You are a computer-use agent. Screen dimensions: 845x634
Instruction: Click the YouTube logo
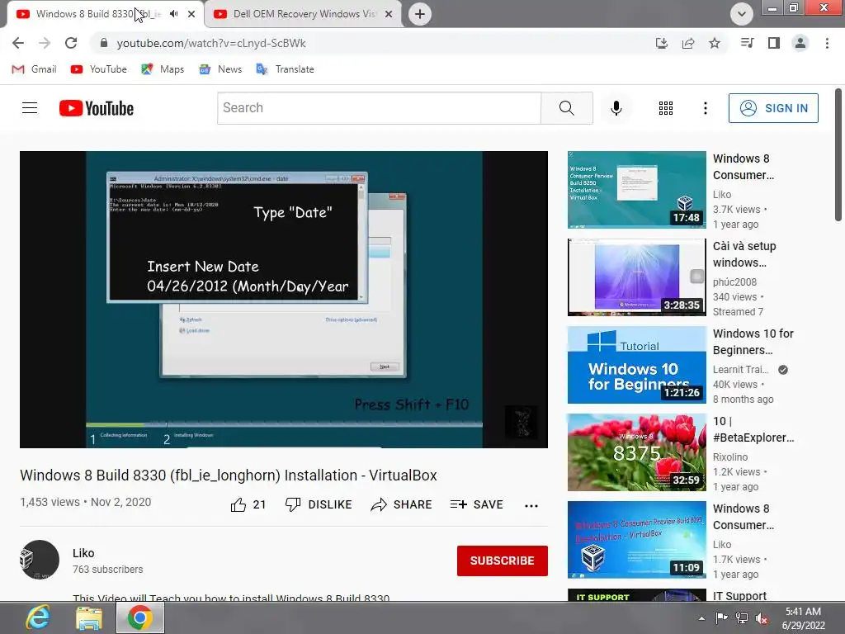97,108
